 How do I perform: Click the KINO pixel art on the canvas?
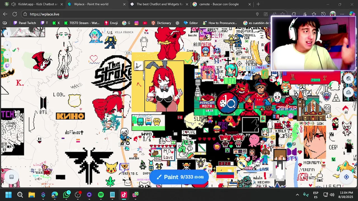70,116
